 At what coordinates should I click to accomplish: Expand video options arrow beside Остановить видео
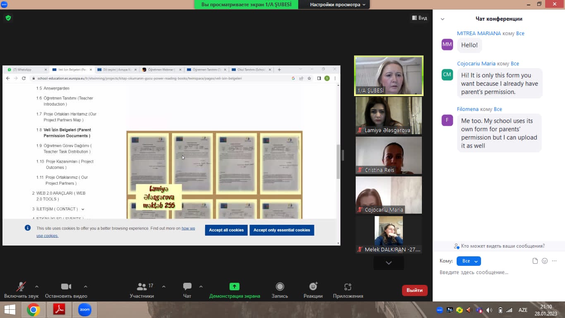[x=86, y=287]
